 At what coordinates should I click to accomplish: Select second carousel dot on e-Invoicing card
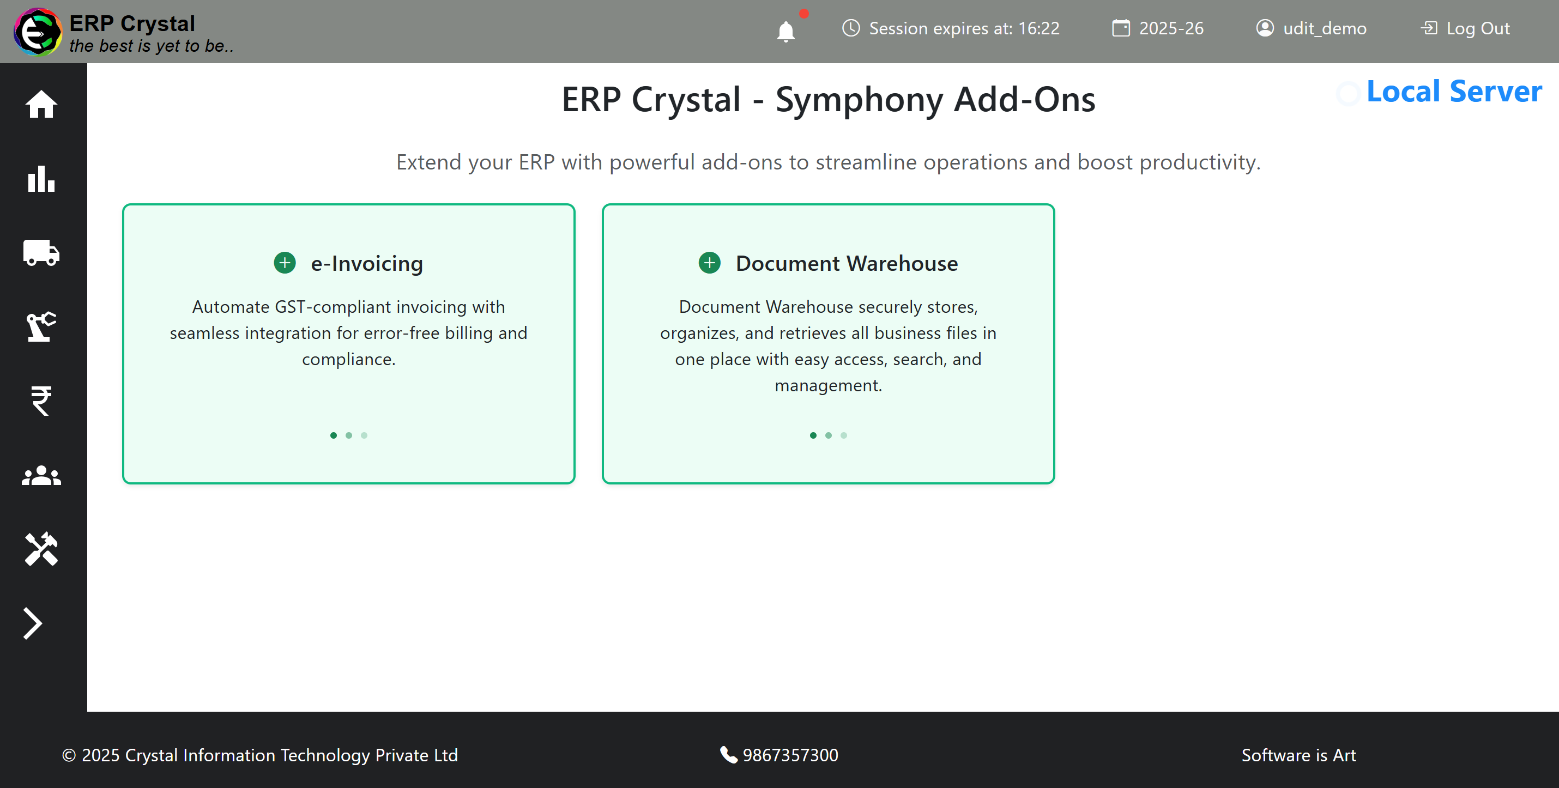coord(349,435)
